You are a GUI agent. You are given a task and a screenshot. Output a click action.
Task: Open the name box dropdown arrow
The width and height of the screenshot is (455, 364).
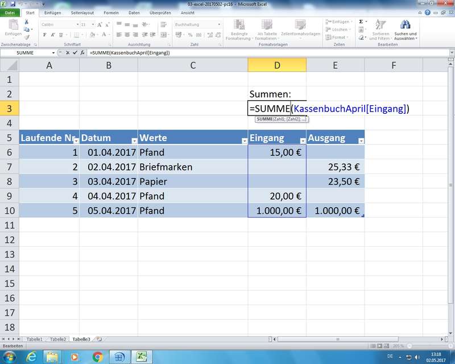pos(53,53)
